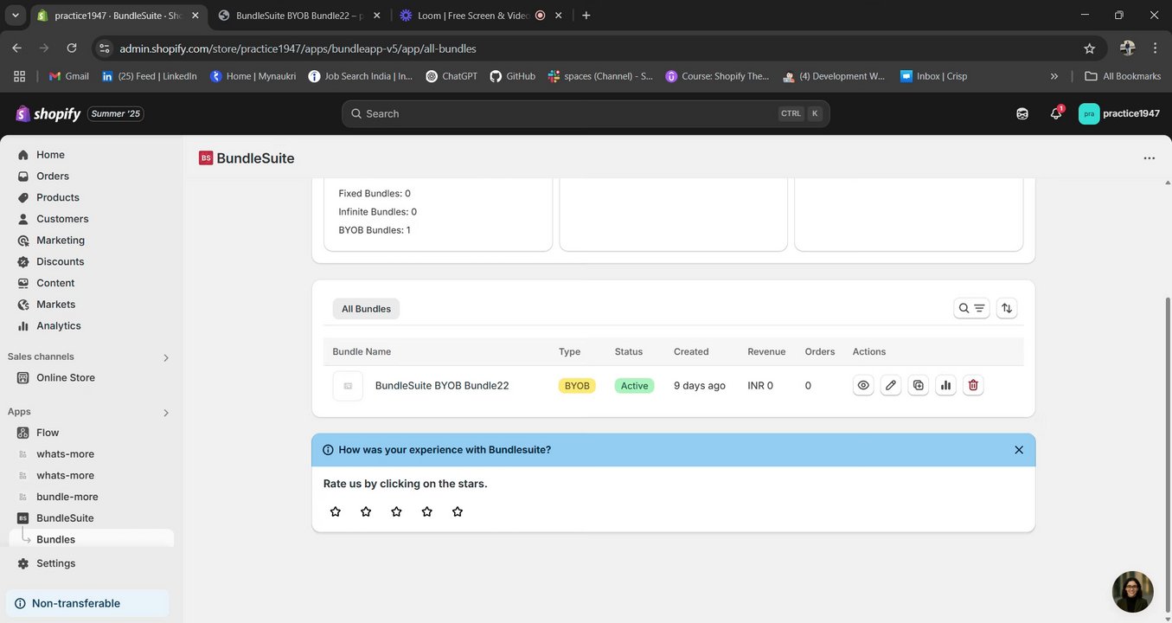Screen dimensions: 1172x623
Task: Duplicate the BundleSuite BYOB Bundle22 bundle
Action: coord(919,385)
